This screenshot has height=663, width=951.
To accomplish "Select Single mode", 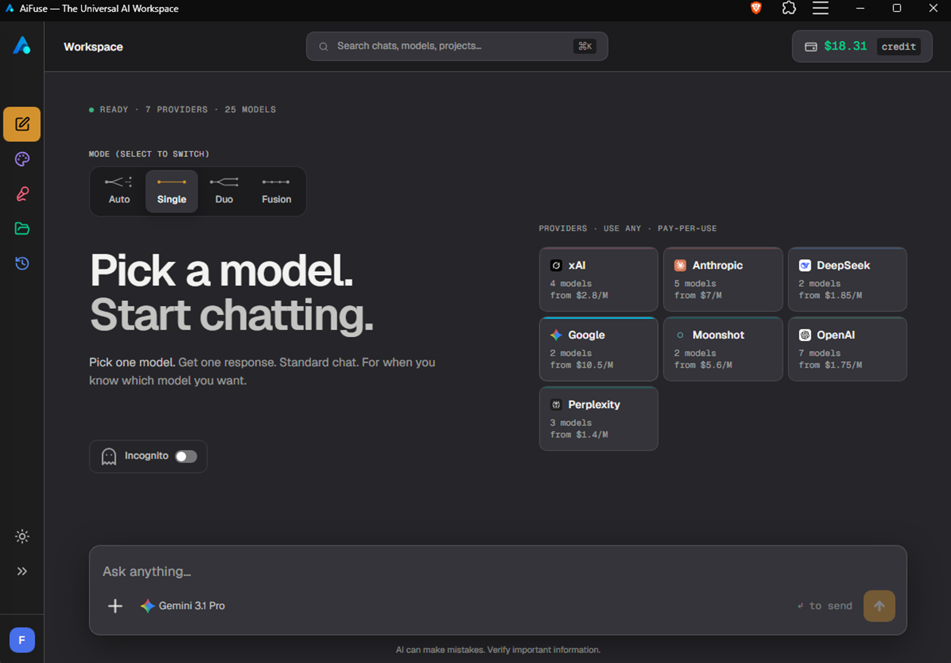I will click(x=171, y=191).
